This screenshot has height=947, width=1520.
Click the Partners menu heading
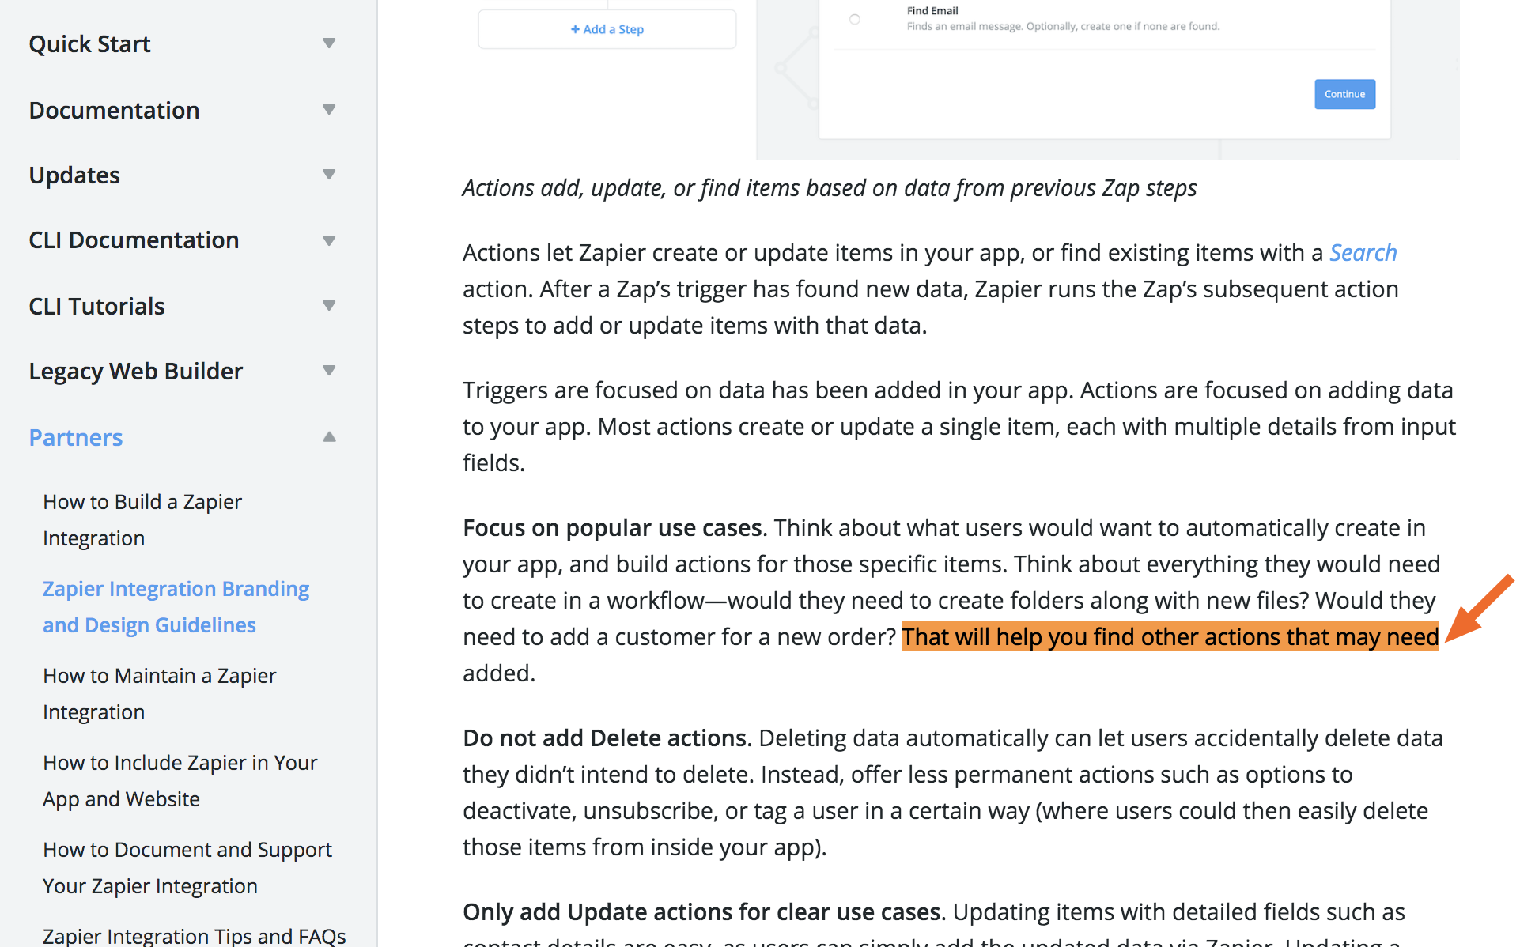coord(76,437)
